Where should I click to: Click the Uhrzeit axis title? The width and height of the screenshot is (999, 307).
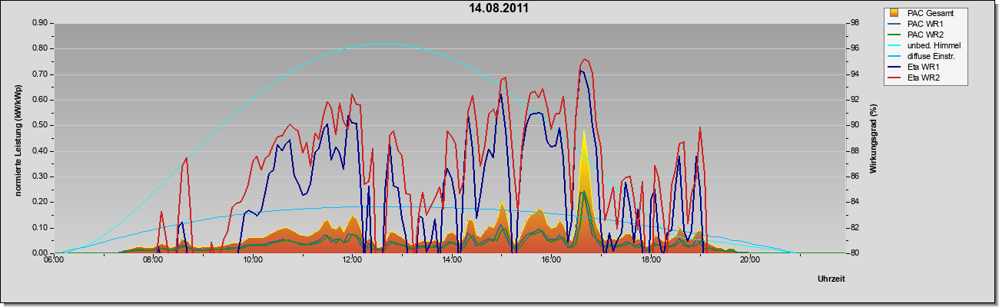(x=831, y=279)
